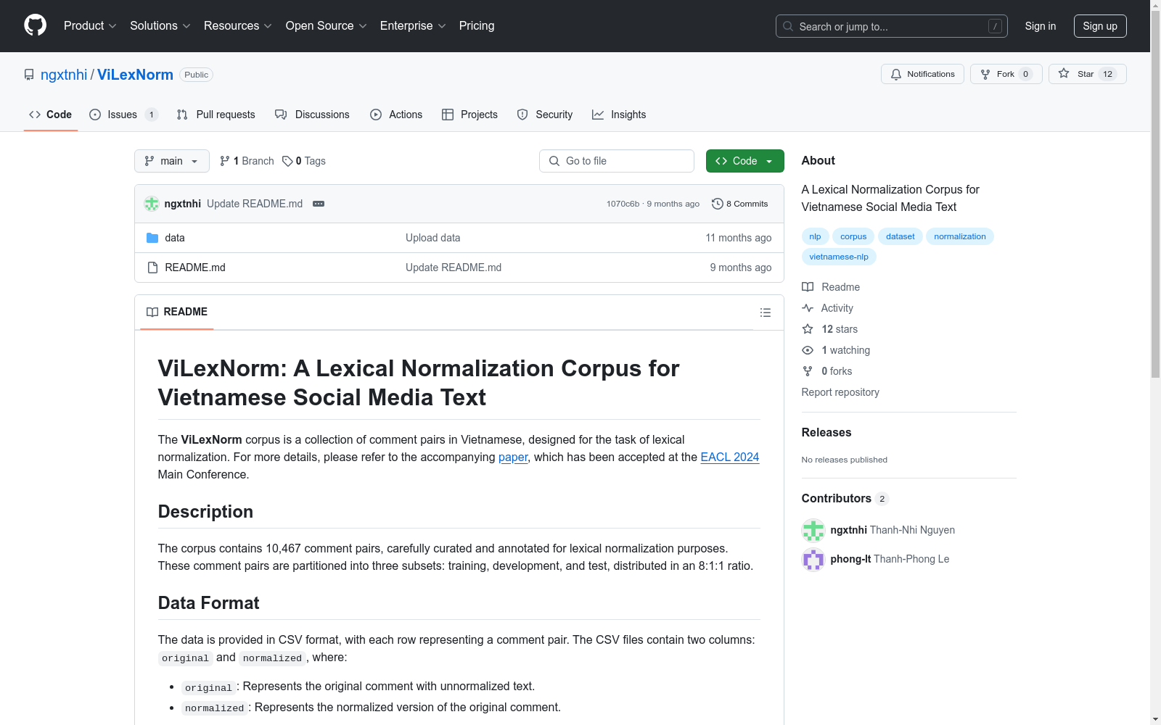
Task: Click the Fork icon button
Action: tap(985, 74)
